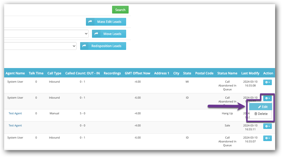The image size is (282, 157).
Task: Click the Move Leads button
Action: (109, 34)
